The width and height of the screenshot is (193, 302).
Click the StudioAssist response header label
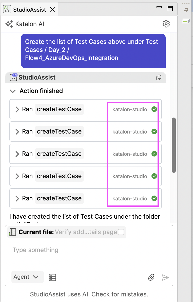[x=37, y=78]
